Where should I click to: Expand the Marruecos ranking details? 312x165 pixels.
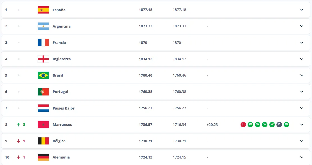coord(302,124)
